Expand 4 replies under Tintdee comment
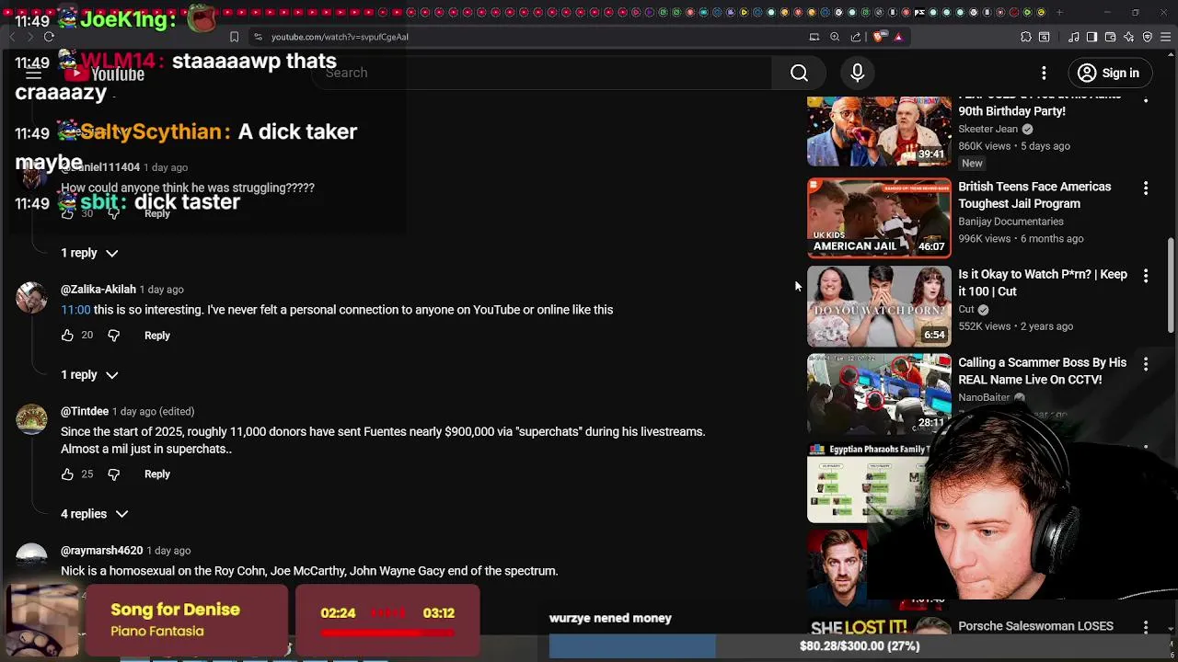This screenshot has height=662, width=1178. [x=94, y=514]
